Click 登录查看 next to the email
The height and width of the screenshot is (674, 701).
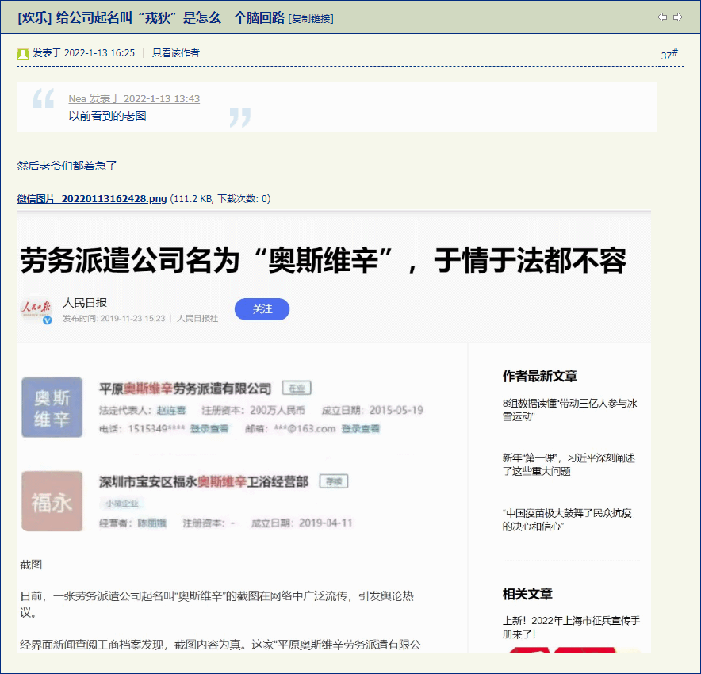pos(360,429)
